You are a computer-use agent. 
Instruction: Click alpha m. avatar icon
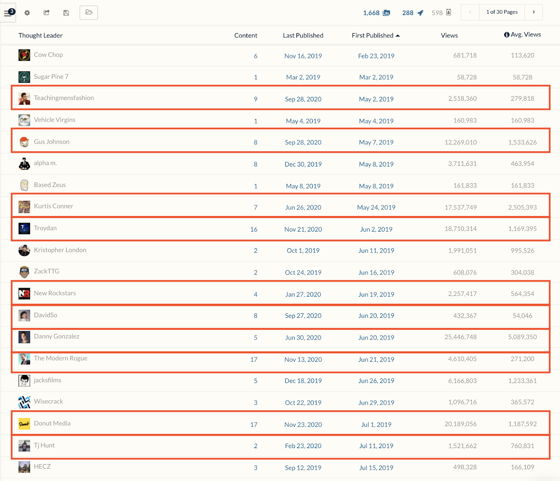pyautogui.click(x=24, y=164)
